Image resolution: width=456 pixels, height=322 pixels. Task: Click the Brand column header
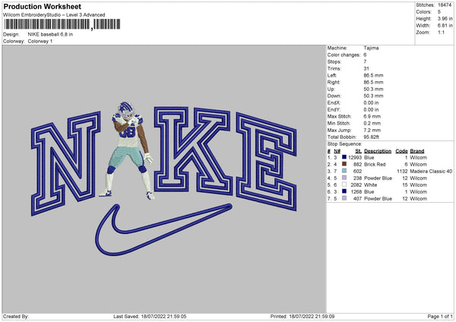417,151
